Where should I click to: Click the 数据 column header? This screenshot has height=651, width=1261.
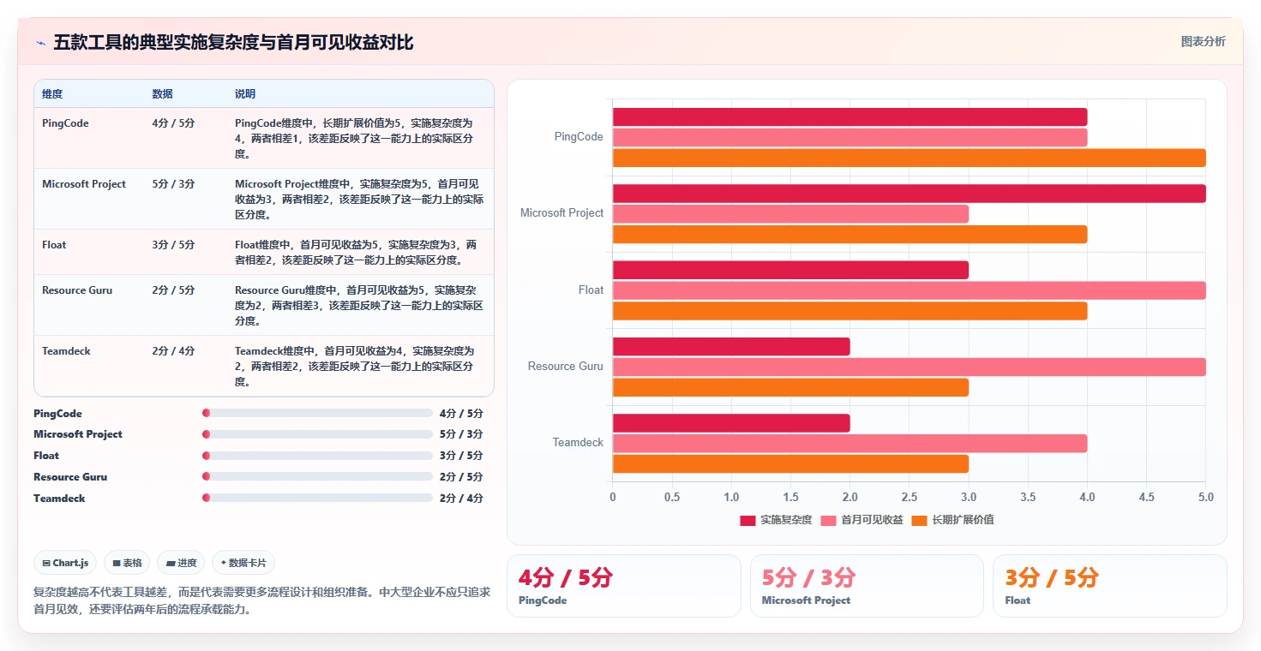click(x=162, y=94)
